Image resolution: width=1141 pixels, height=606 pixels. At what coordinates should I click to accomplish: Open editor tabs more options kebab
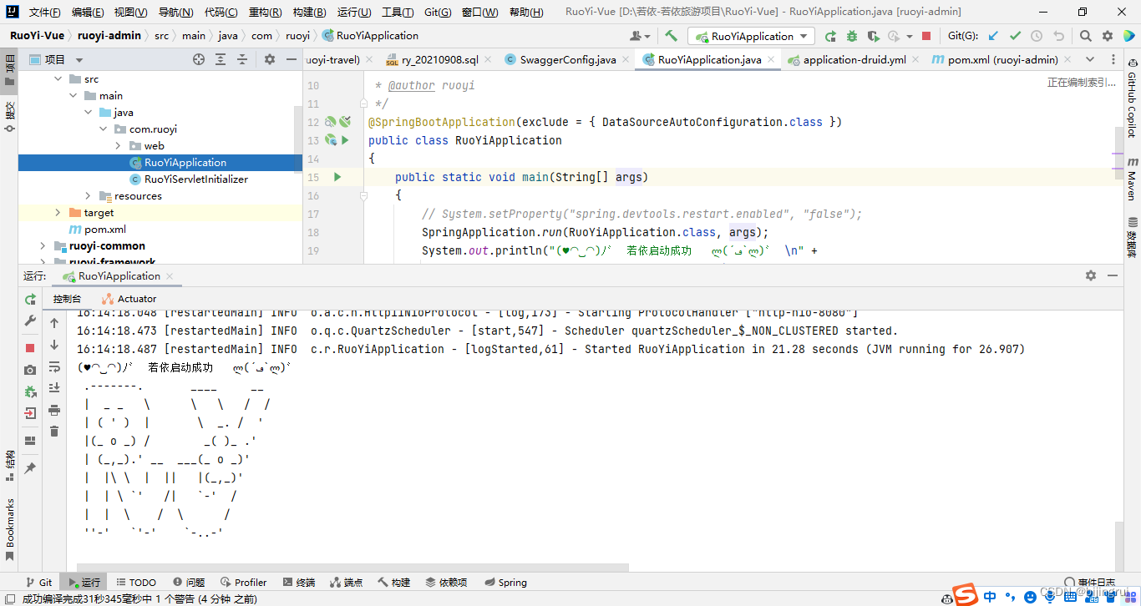tap(1113, 59)
